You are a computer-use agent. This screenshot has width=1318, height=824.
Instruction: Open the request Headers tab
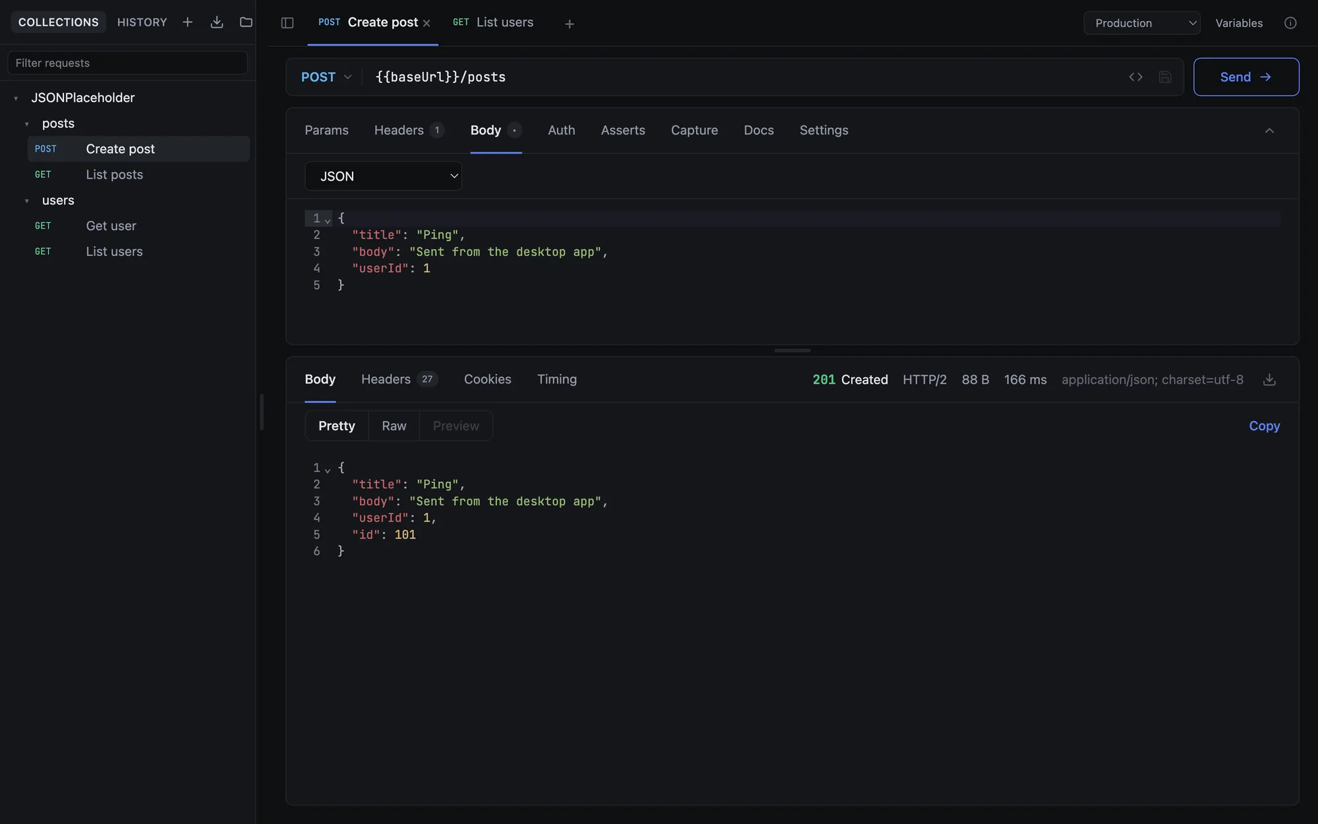click(409, 131)
